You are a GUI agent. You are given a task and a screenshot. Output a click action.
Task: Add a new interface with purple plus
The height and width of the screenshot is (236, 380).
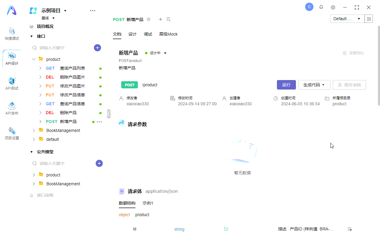pyautogui.click(x=97, y=48)
